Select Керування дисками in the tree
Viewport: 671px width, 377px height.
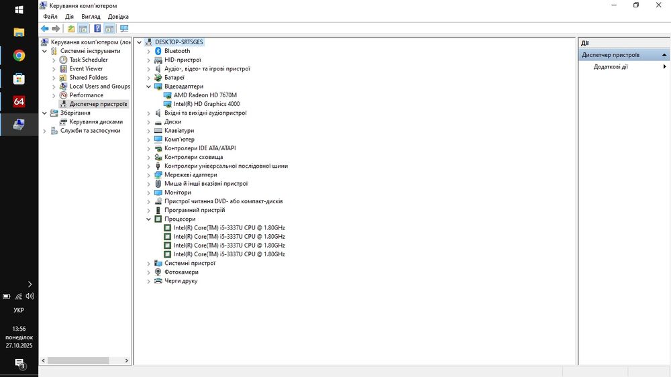tap(96, 122)
